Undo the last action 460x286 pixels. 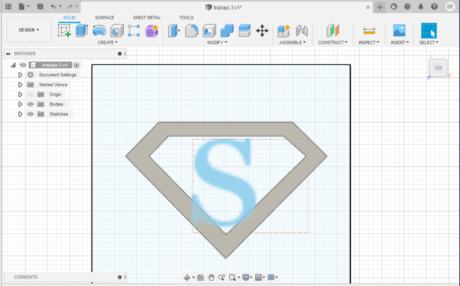pos(54,7)
